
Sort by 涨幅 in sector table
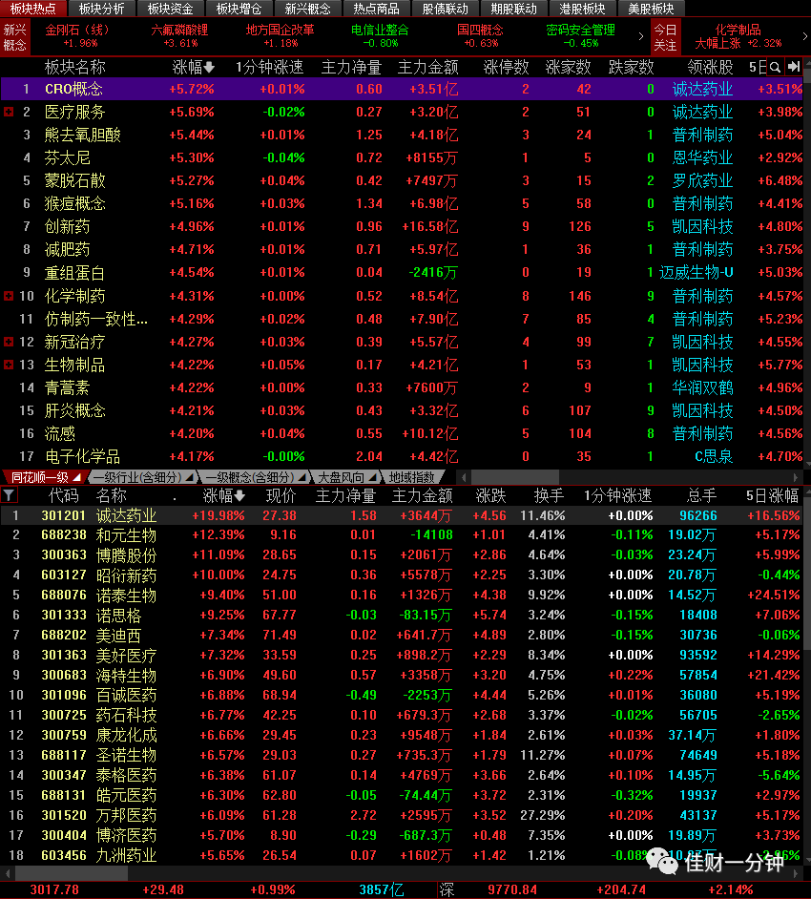(193, 68)
